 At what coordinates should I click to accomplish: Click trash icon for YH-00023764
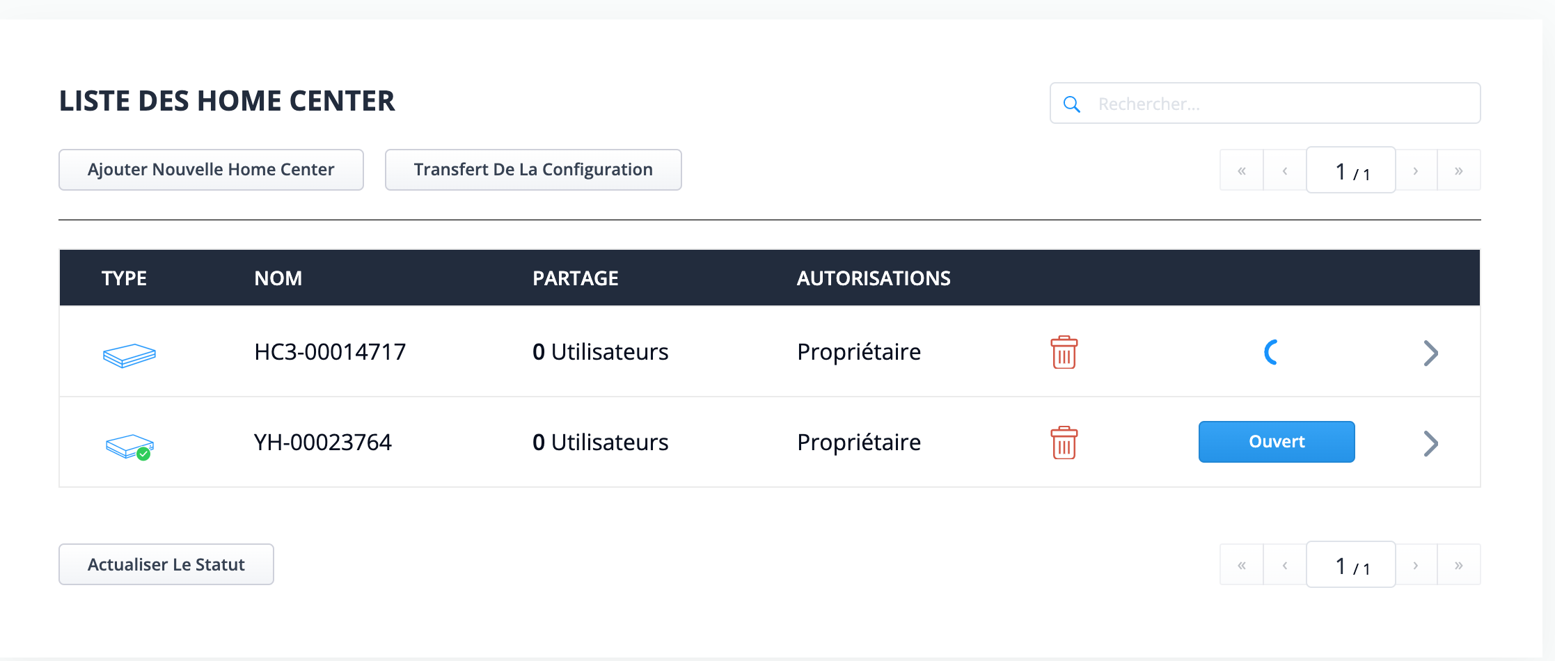coord(1064,443)
